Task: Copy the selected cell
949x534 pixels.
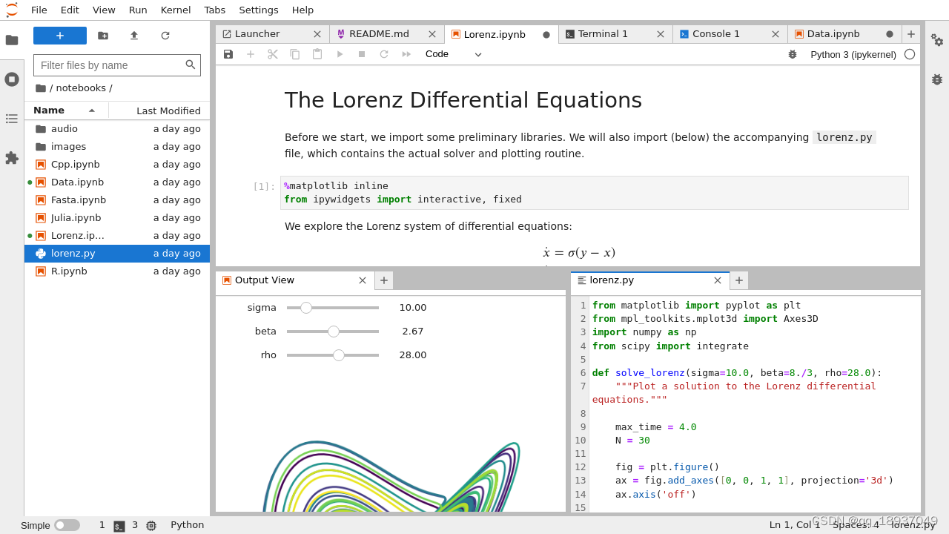Action: tap(295, 54)
